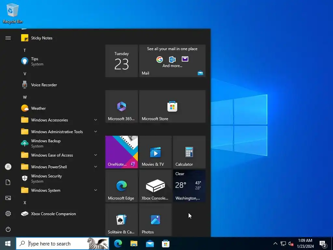Click the zebra search highlight image
Screen dimensions: 333x250
[98, 243]
